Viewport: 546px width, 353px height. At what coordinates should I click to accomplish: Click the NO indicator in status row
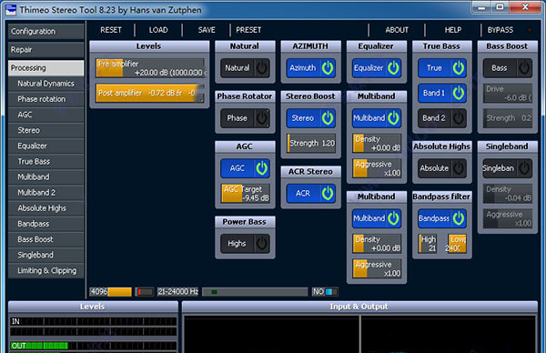point(325,292)
